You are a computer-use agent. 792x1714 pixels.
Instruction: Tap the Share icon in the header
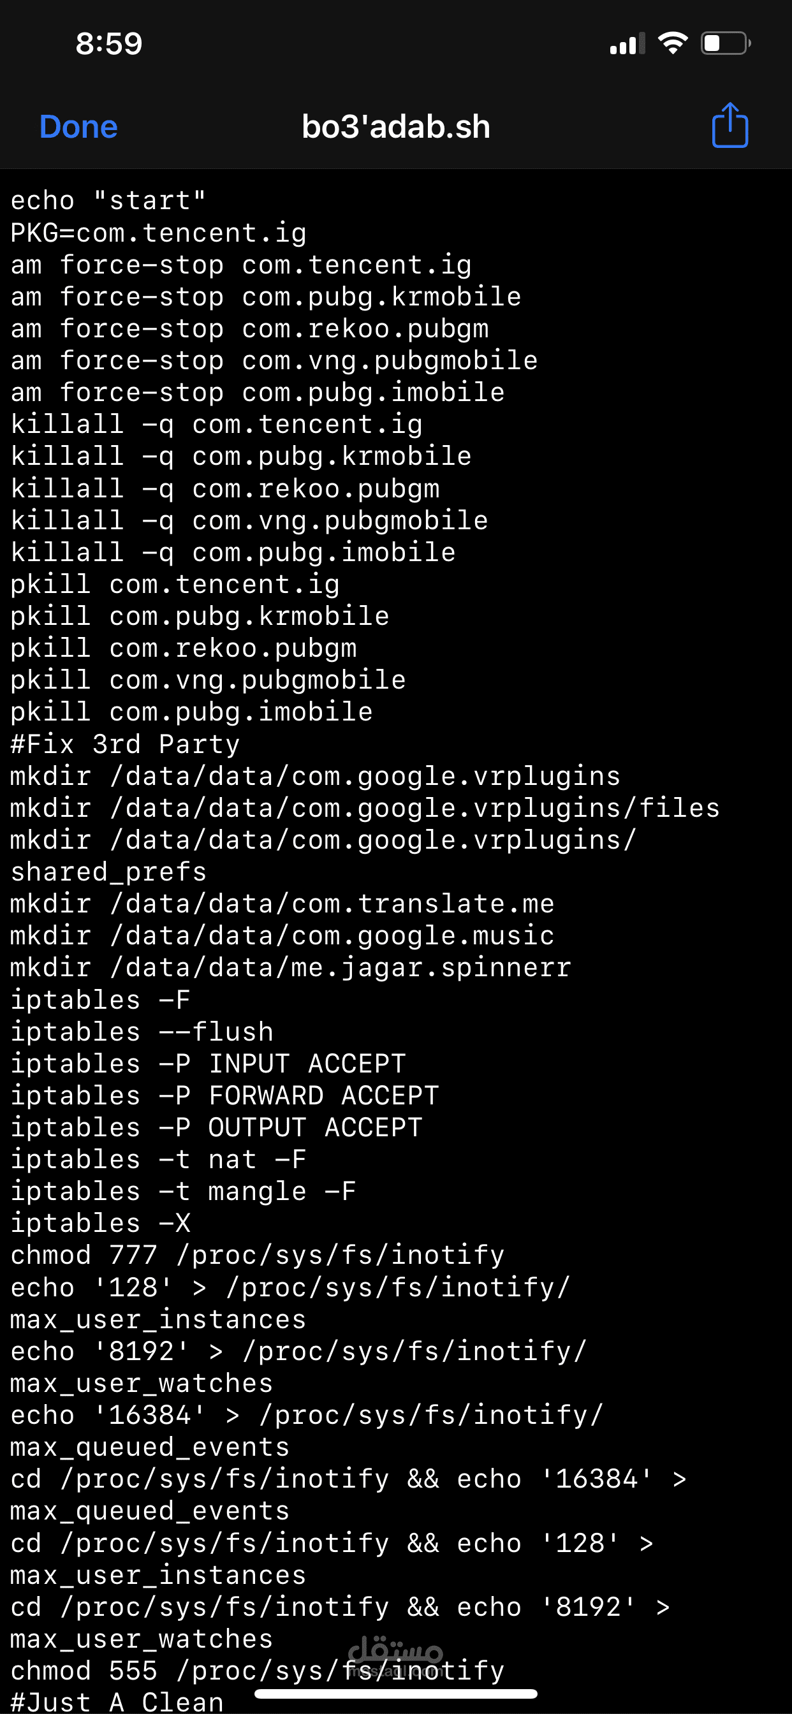[x=730, y=125]
